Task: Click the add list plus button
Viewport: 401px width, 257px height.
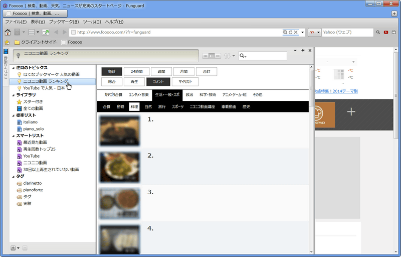Action: (13, 248)
